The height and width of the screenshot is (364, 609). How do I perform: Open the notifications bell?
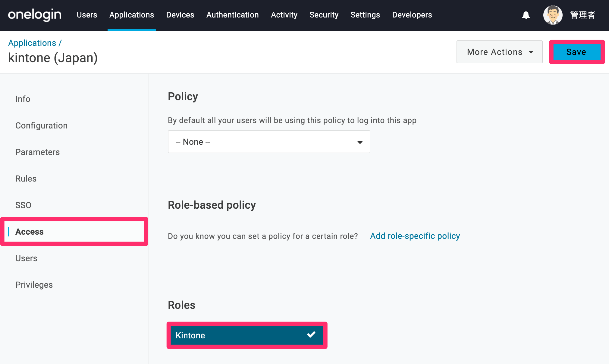tap(526, 15)
